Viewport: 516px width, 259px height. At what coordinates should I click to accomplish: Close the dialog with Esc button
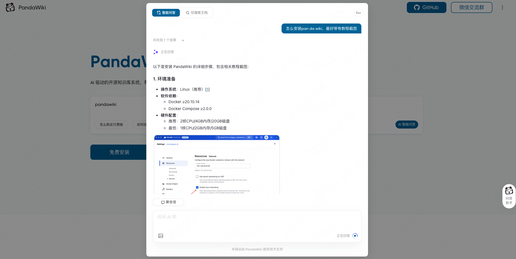point(358,13)
